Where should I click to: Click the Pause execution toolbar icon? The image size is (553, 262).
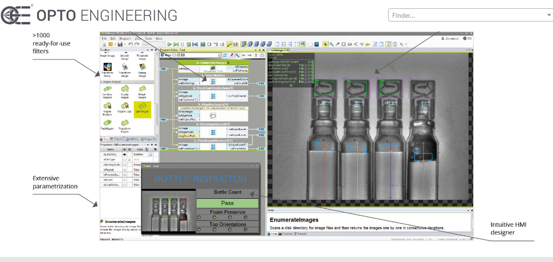click(182, 44)
